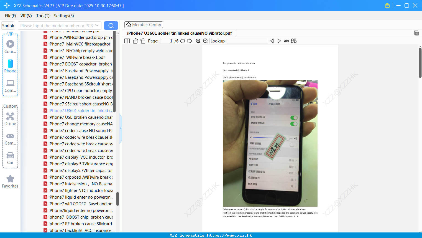Zoom out of the PDF document
422x238 pixels.
point(205,41)
